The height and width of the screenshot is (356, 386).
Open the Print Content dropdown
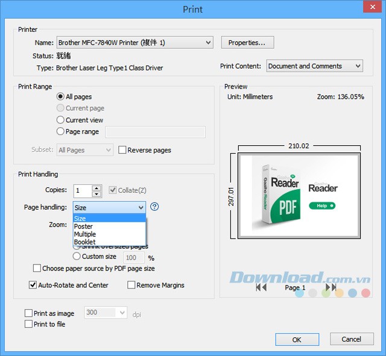(x=314, y=66)
